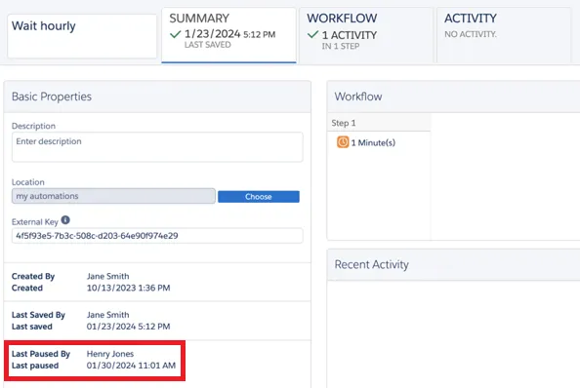
Task: Click the External Key text field
Action: point(157,236)
